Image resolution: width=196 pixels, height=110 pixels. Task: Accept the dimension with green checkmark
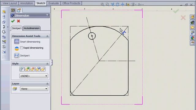pos(13,21)
